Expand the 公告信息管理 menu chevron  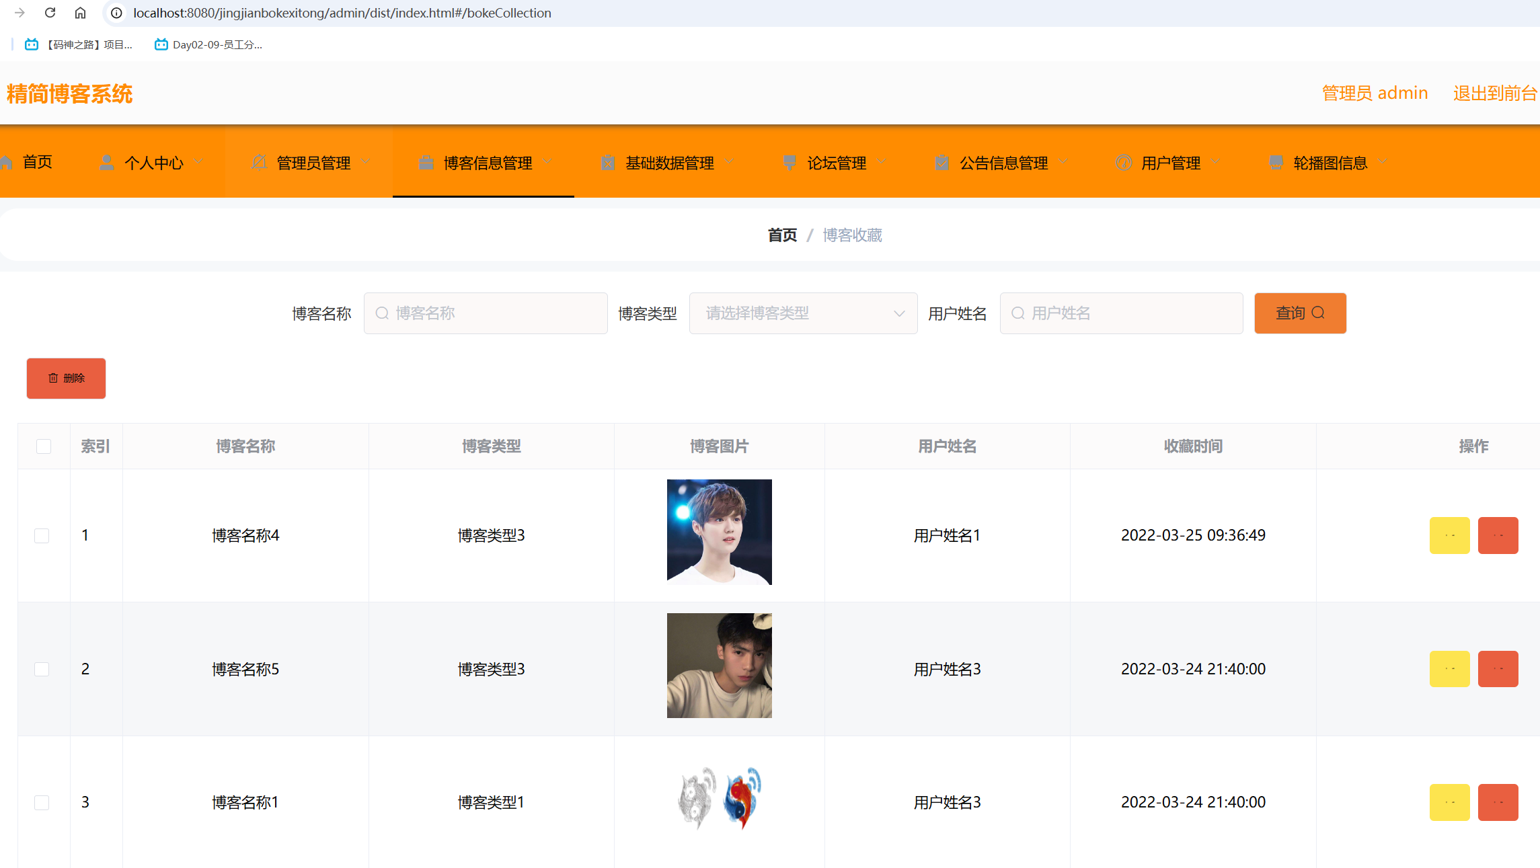coord(1063,161)
